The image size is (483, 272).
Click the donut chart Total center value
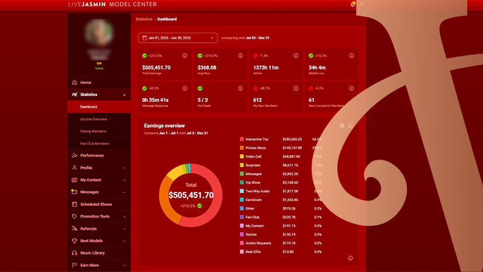191,195
